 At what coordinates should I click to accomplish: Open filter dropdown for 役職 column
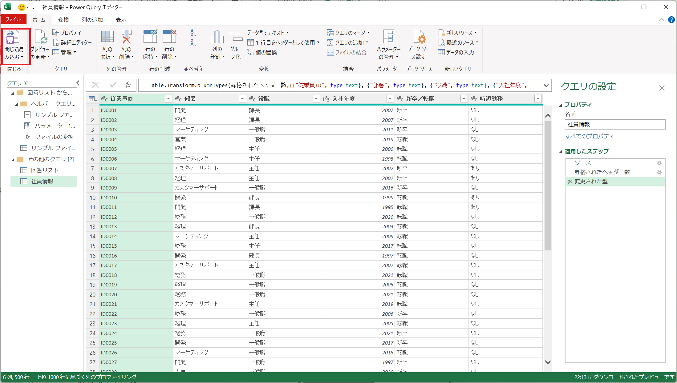tap(316, 99)
